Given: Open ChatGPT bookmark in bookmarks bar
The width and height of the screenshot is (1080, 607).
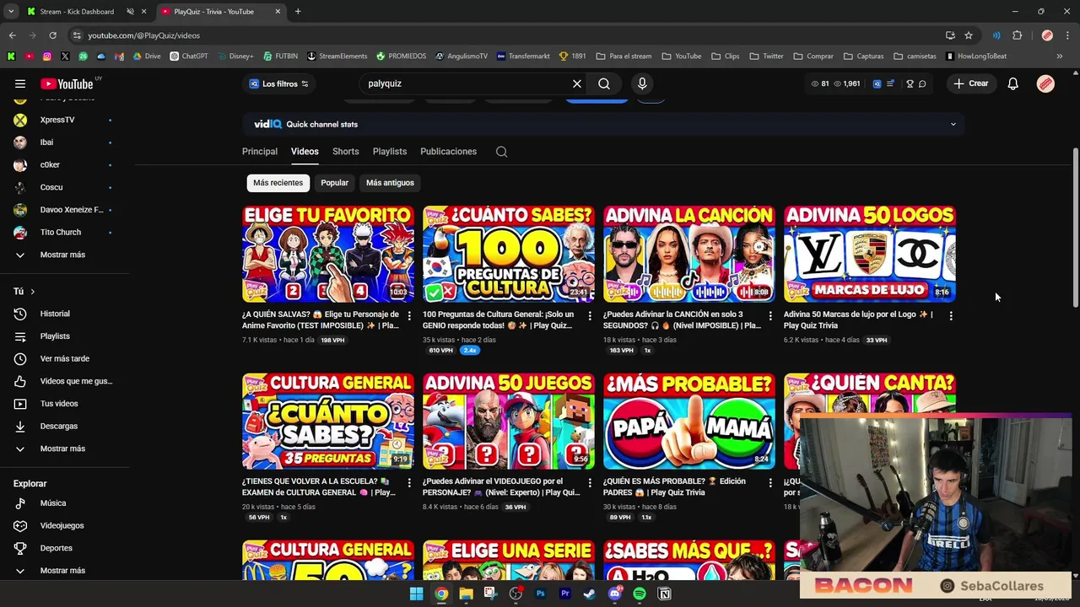Looking at the screenshot, I should pos(189,56).
